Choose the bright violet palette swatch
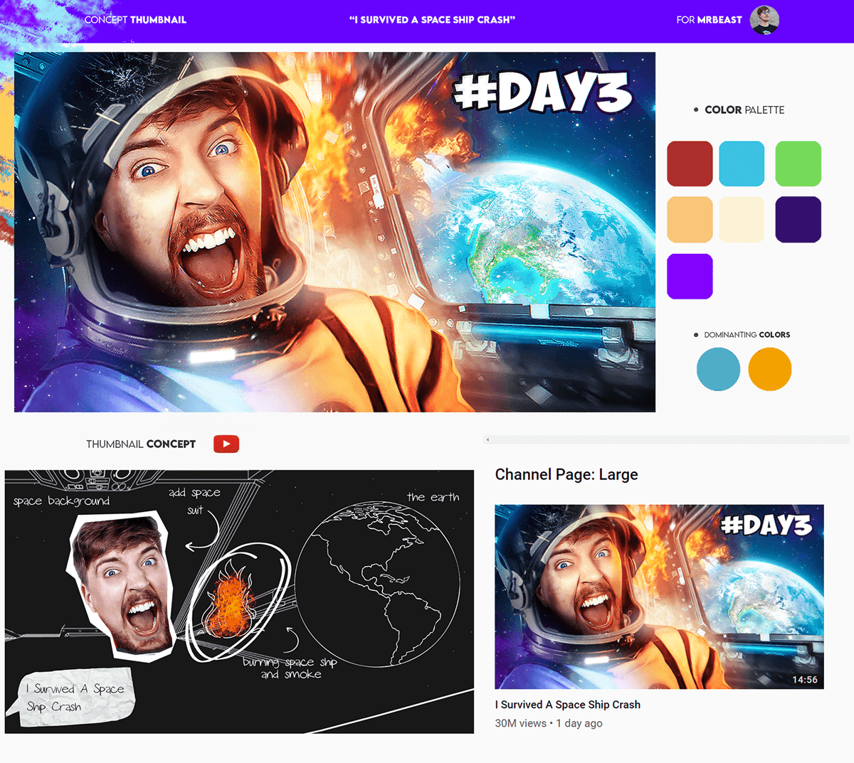This screenshot has width=854, height=763. click(690, 276)
